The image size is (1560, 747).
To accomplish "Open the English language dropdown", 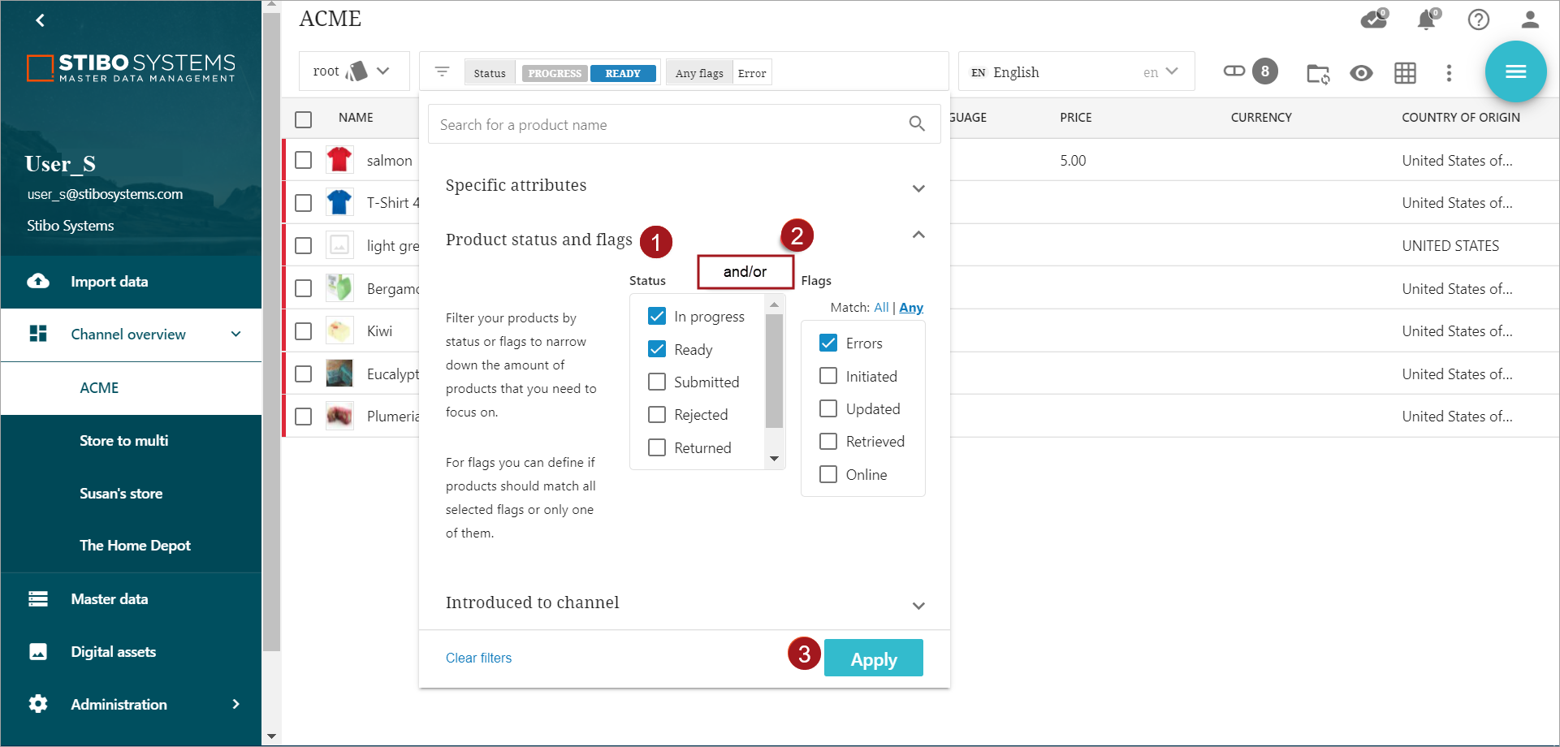I will 1075,72.
